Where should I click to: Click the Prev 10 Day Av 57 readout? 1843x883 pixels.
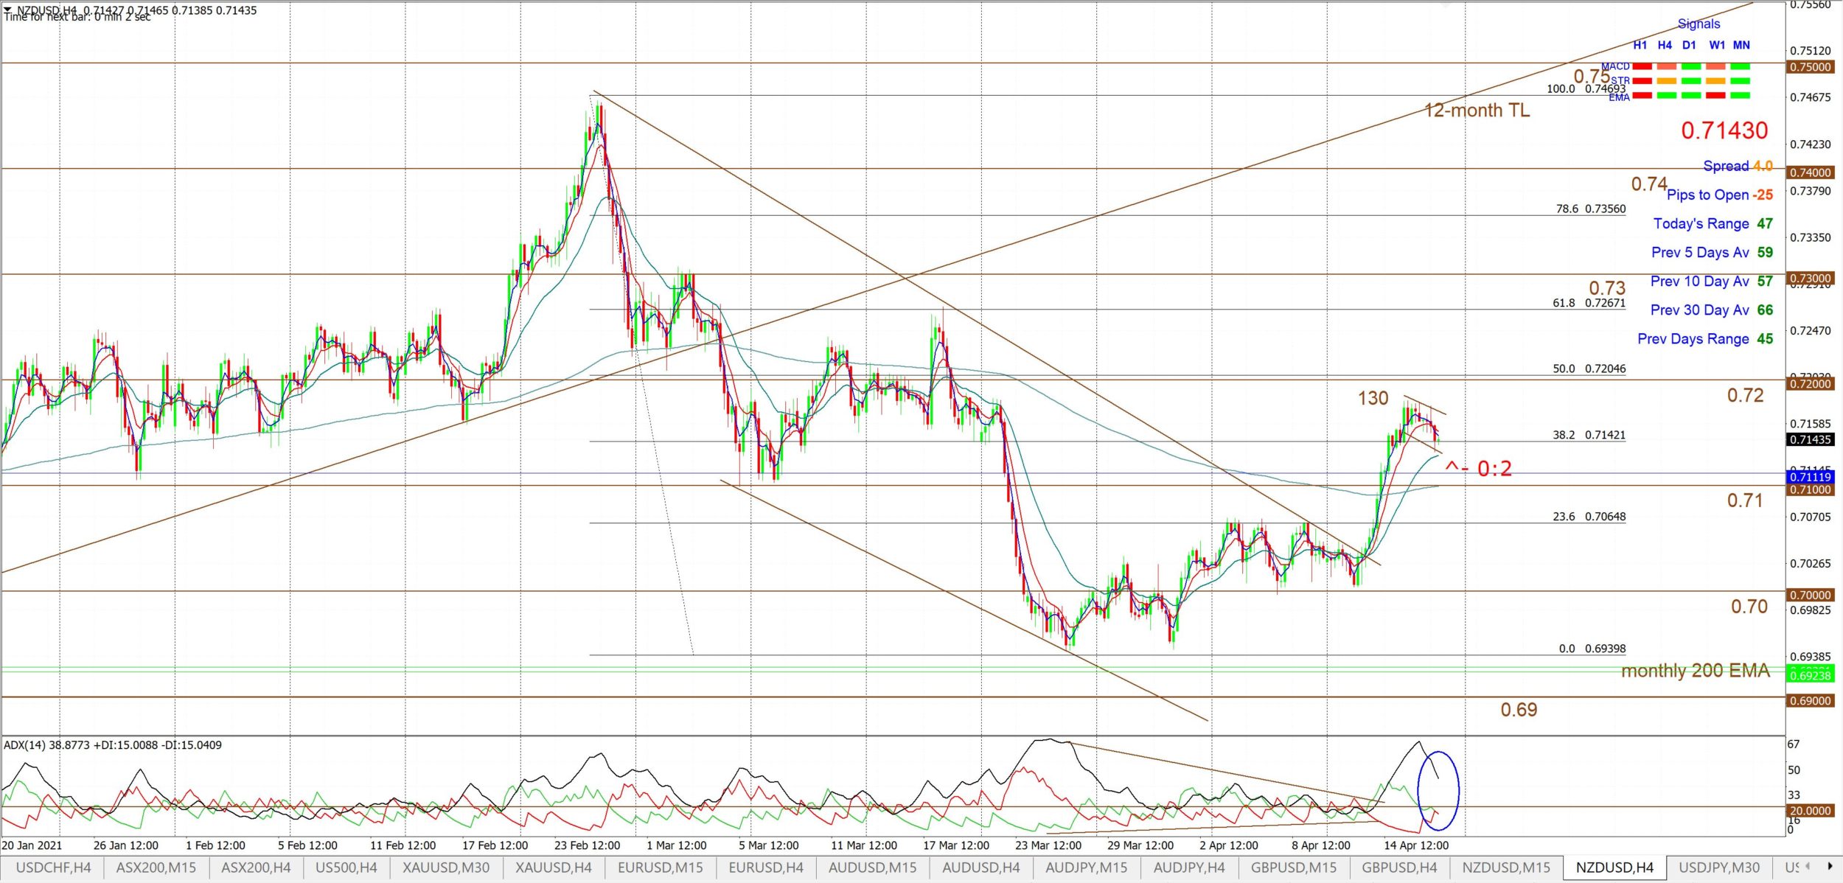1711,282
